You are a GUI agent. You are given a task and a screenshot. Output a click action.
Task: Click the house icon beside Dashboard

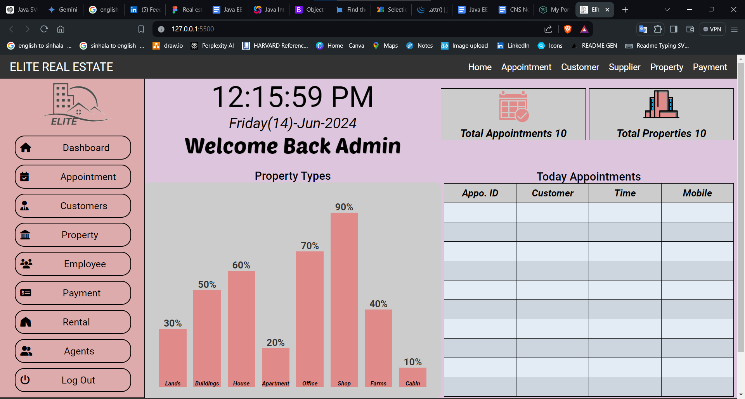(x=26, y=148)
